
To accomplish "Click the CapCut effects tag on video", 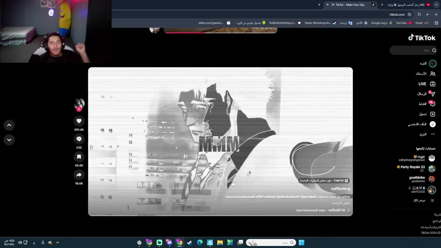I will (x=324, y=180).
